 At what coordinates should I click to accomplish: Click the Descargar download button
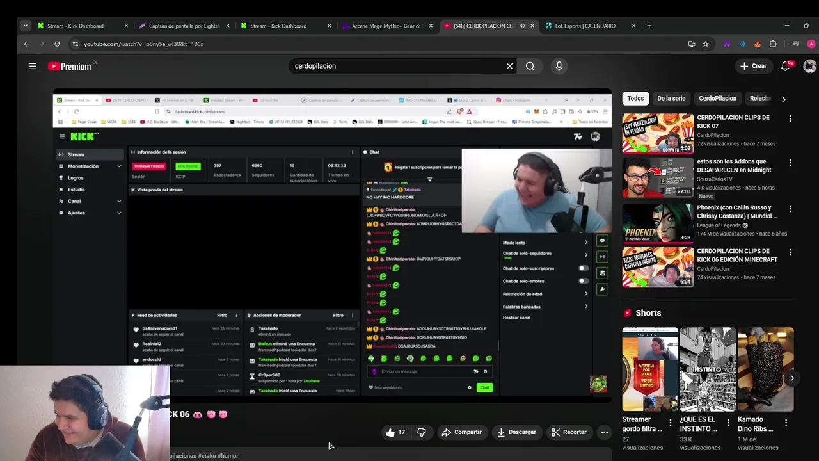point(516,432)
